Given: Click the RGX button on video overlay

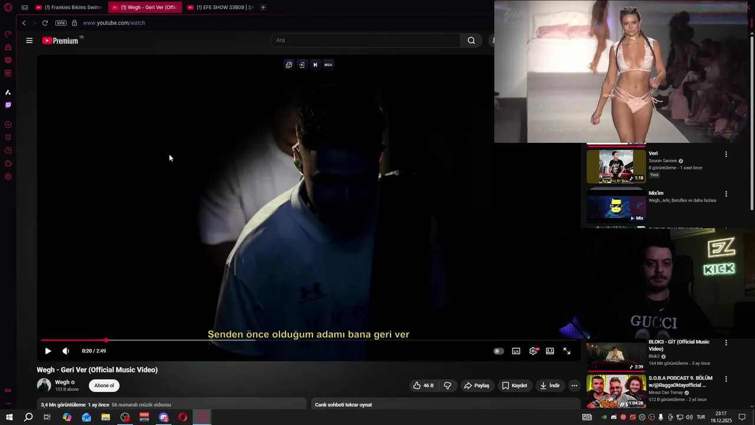Looking at the screenshot, I should 329,65.
